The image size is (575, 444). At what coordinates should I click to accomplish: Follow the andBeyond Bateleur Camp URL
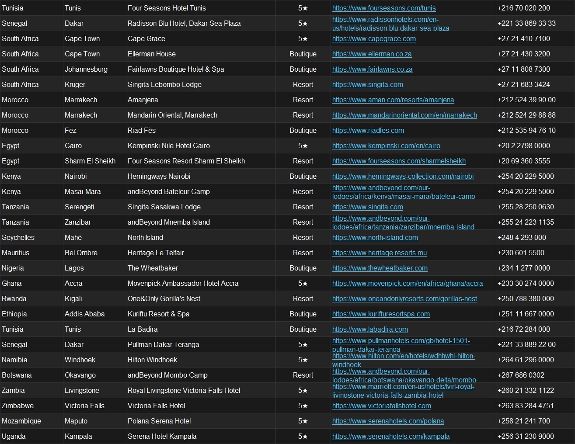click(404, 192)
